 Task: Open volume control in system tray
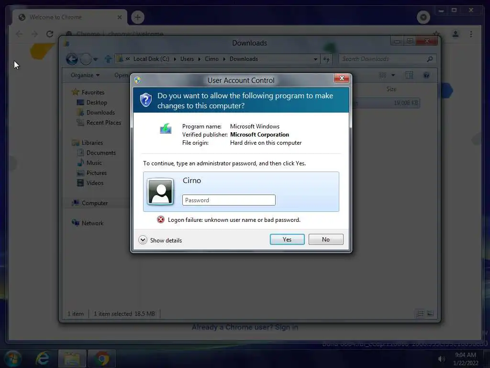441,359
